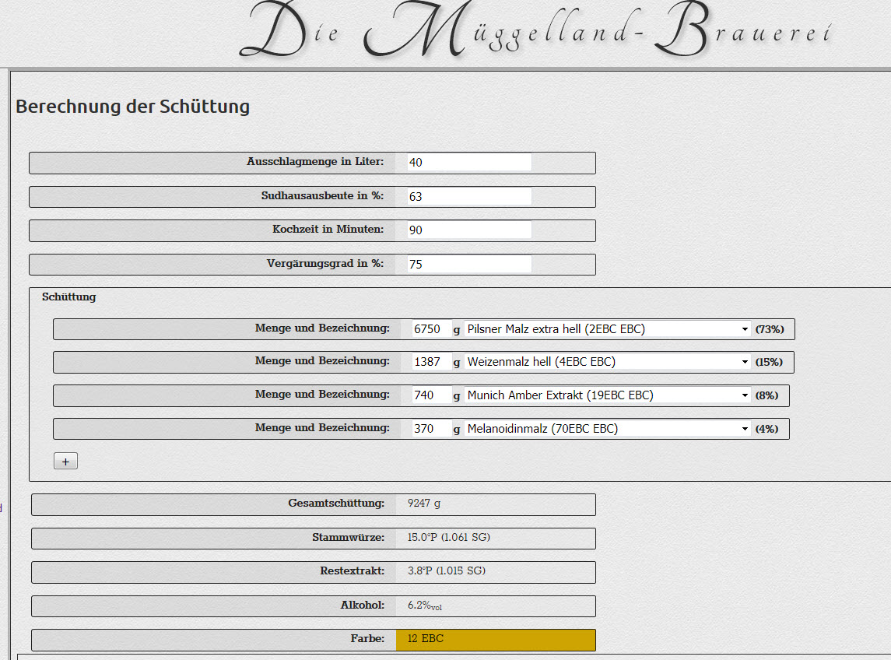Viewport: 891px width, 660px height.
Task: Focus the 740 g malt amount field
Action: click(430, 395)
